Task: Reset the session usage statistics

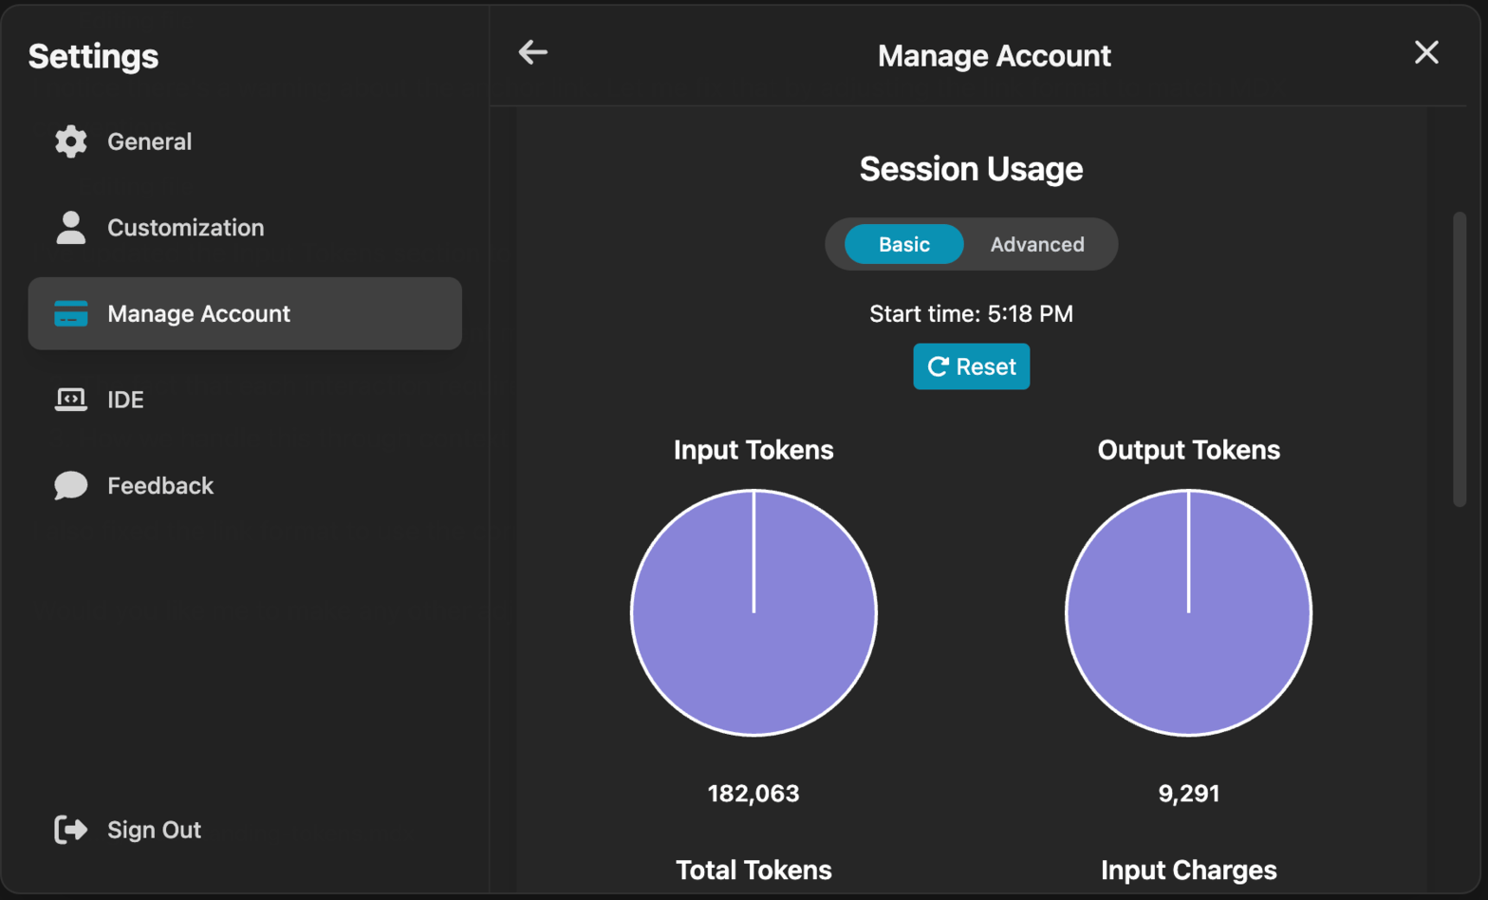Action: (971, 366)
